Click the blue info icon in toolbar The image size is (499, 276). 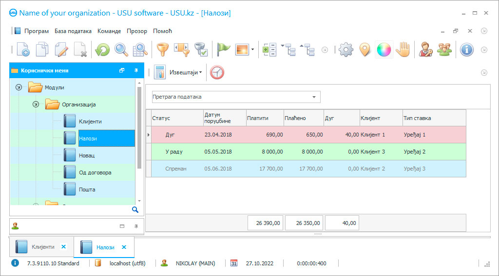[x=466, y=50]
